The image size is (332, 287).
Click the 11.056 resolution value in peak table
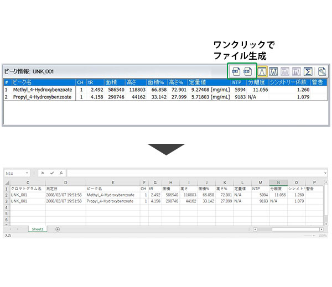(x=260, y=90)
